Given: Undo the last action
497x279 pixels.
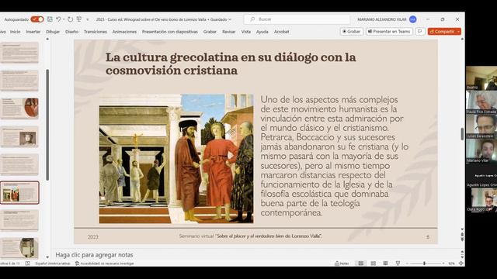Looking at the screenshot, I should point(58,19).
